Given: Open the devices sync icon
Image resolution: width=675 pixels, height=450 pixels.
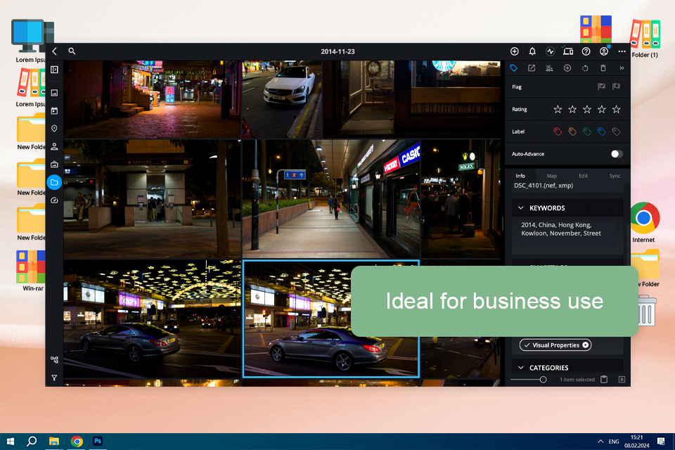Looking at the screenshot, I should click(x=568, y=51).
